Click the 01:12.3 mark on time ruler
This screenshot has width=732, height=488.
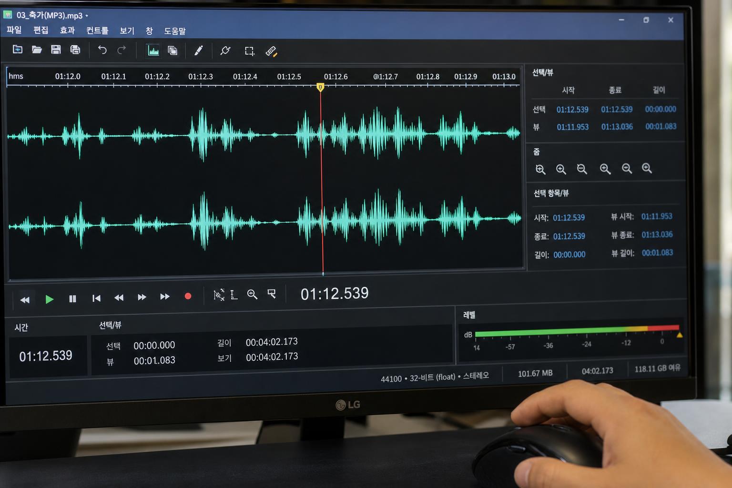pos(201,76)
